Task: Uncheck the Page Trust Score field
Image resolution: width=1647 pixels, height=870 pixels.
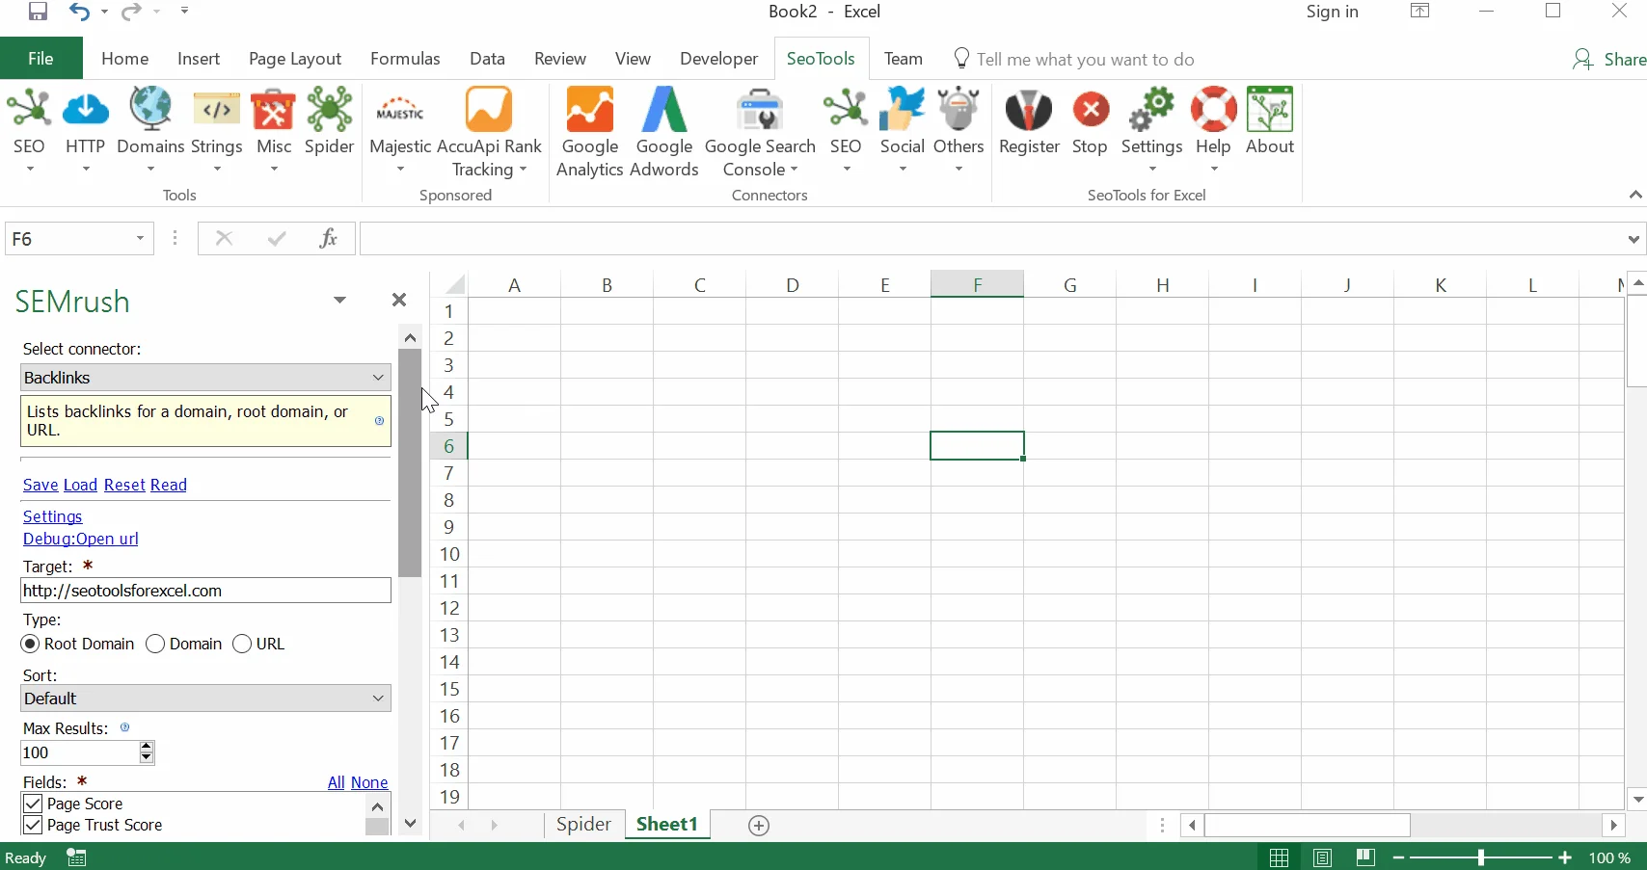Action: coord(33,826)
